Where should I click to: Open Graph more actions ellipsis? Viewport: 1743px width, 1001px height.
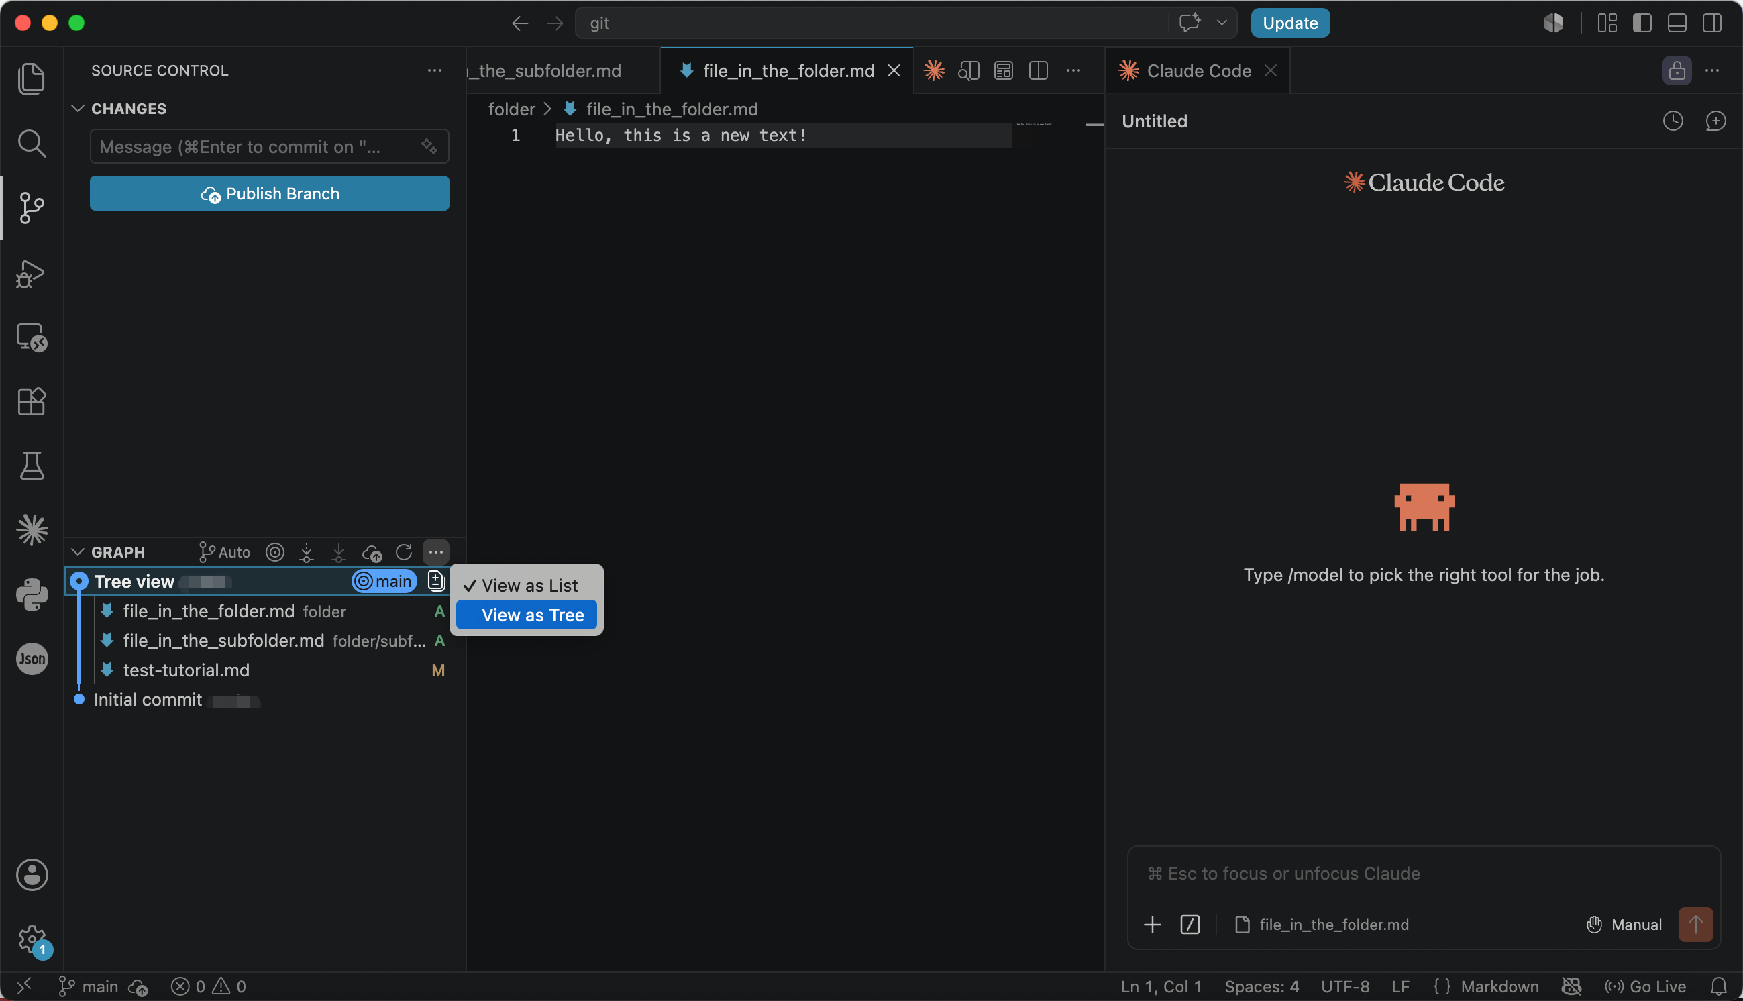coord(436,552)
